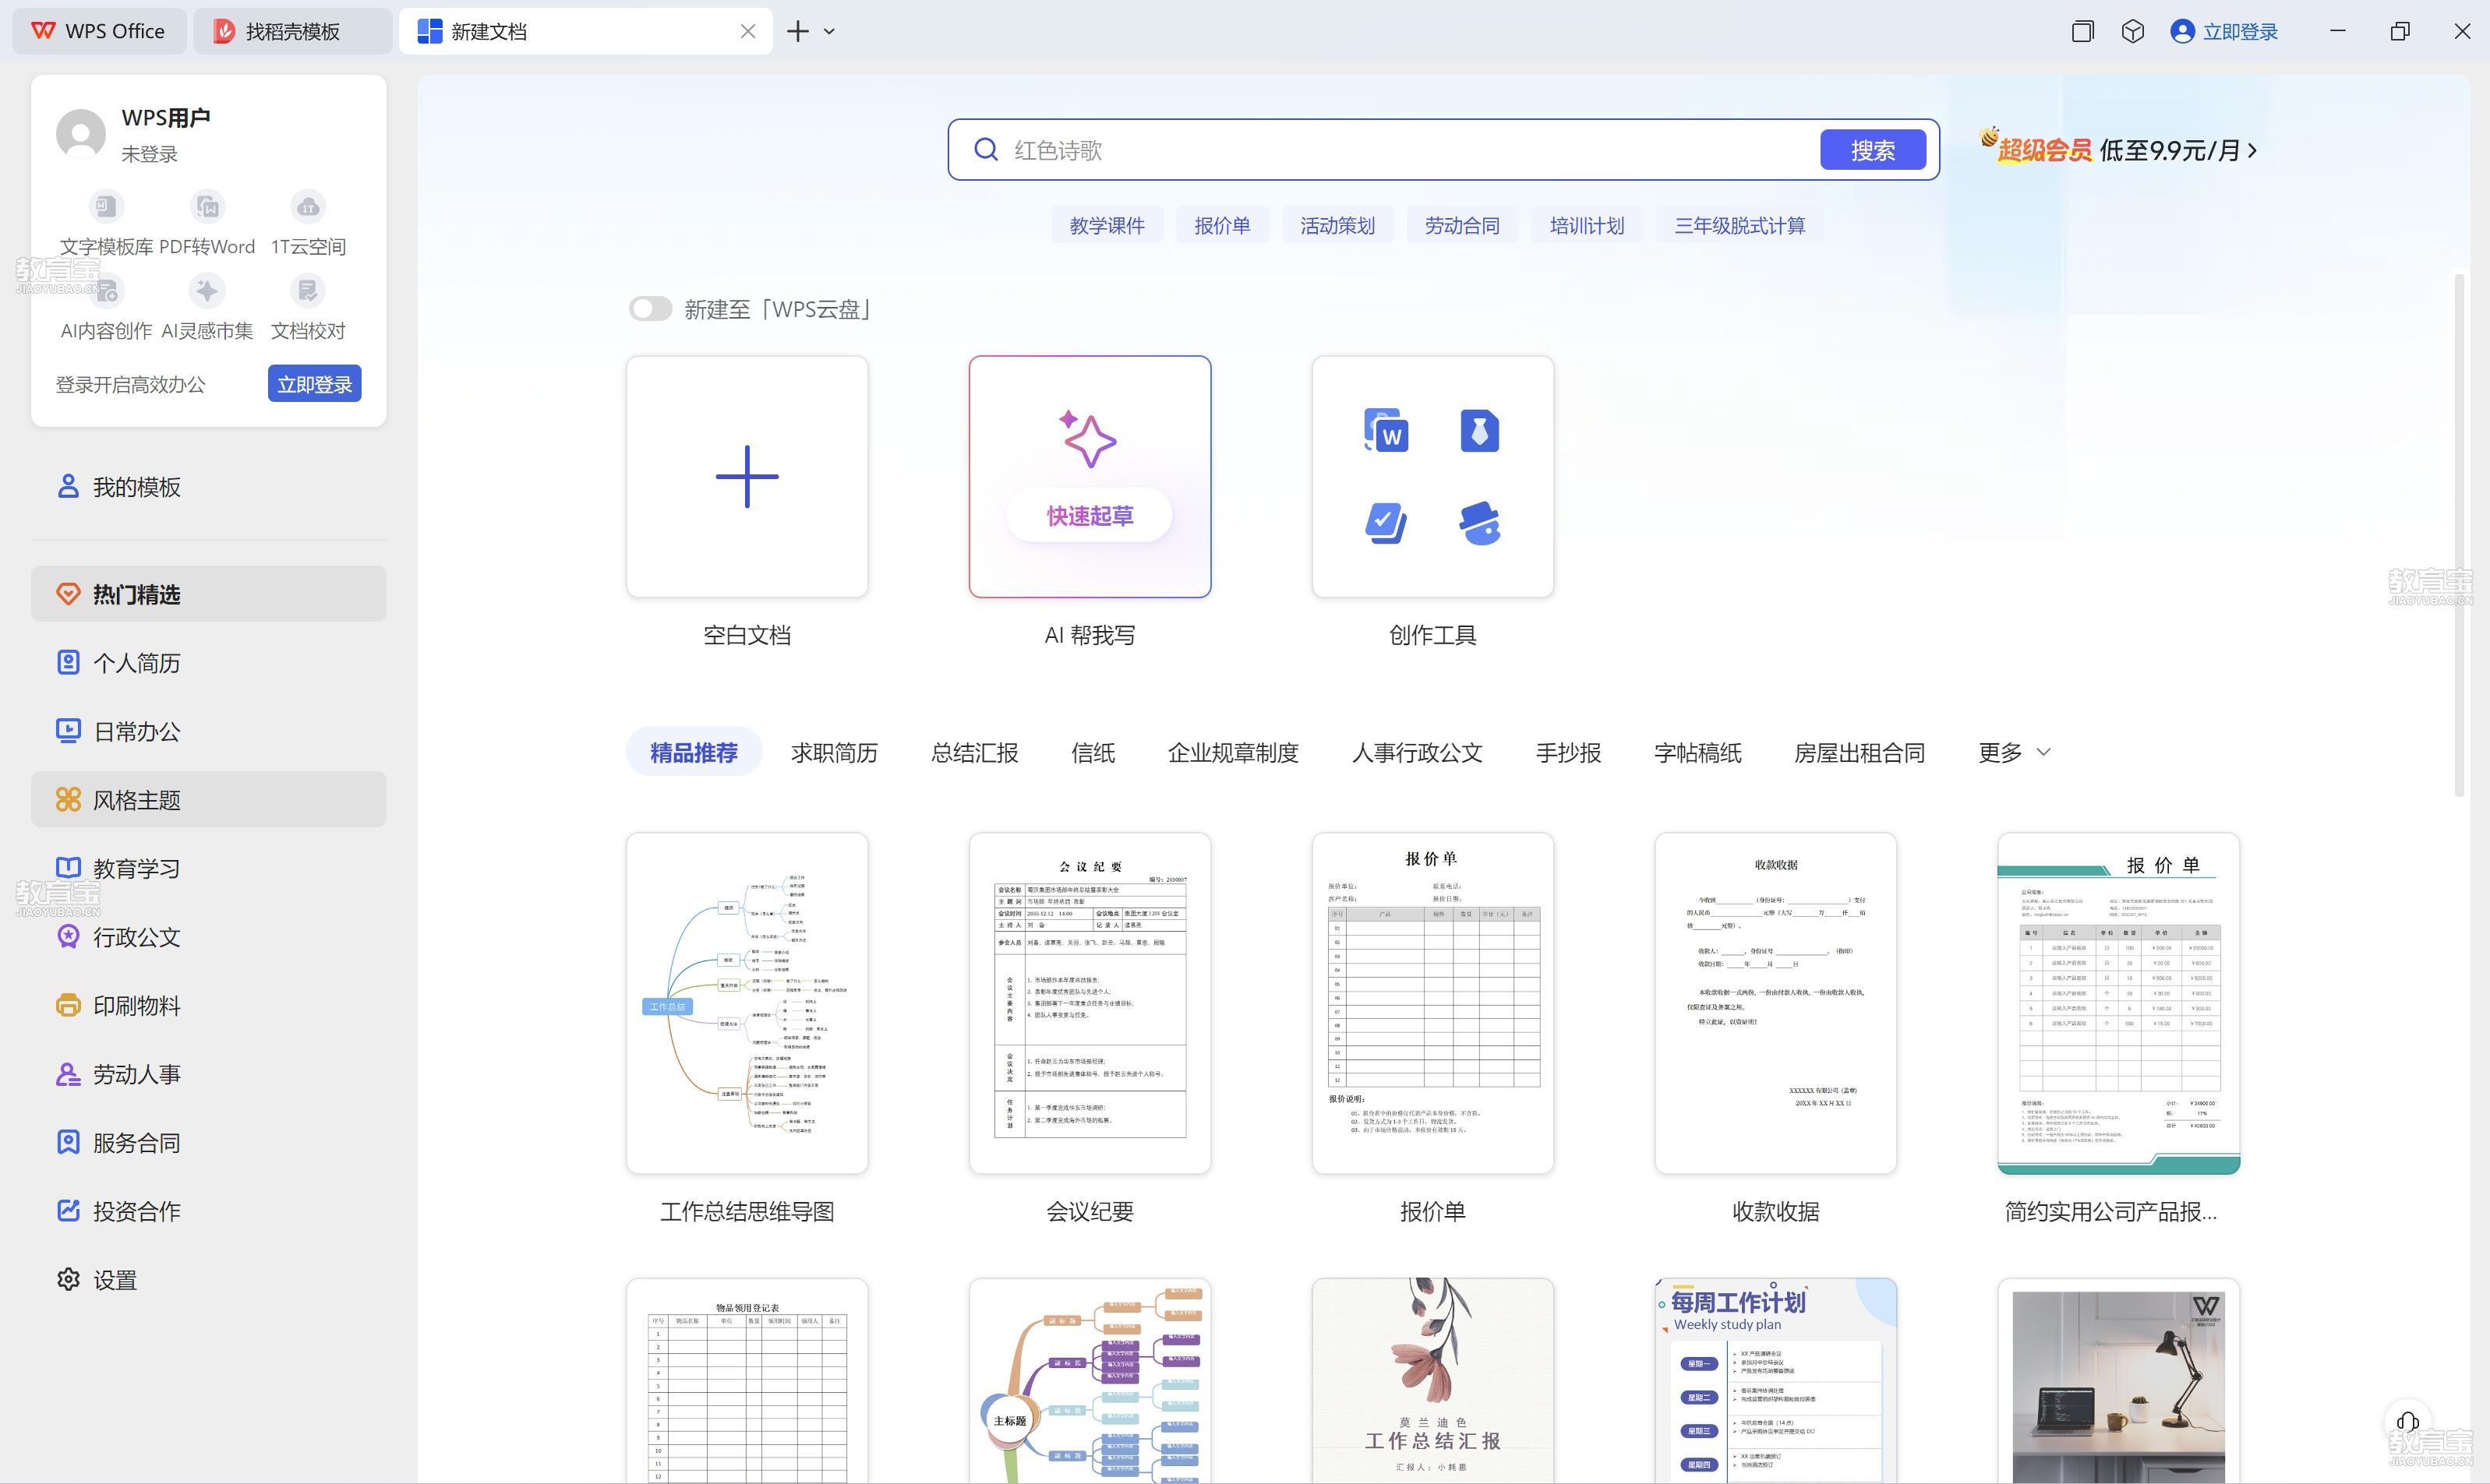Select 劳动人事 in the sidebar
The width and height of the screenshot is (2490, 1484).
pyautogui.click(x=208, y=1074)
